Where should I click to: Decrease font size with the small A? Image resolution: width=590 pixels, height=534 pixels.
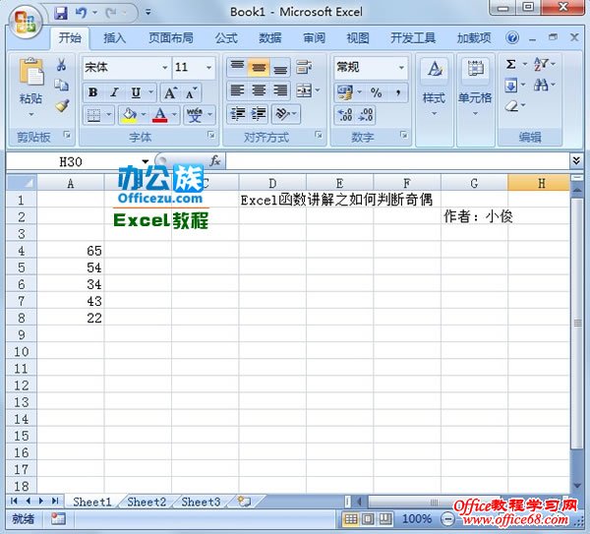pos(191,92)
